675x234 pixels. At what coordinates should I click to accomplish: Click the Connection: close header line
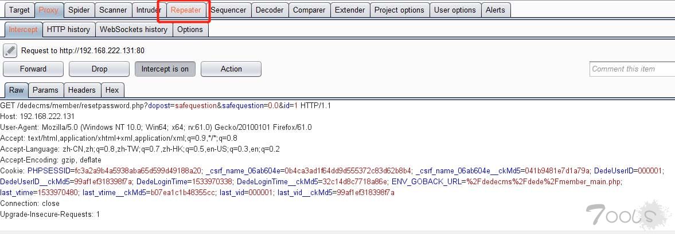(x=30, y=204)
